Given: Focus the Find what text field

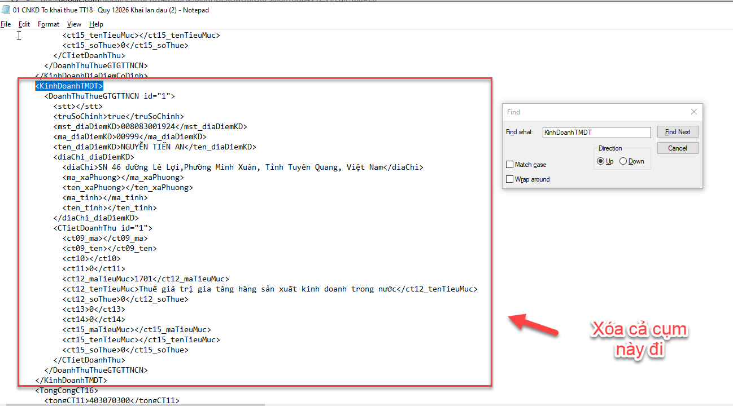Looking at the screenshot, I should click(x=596, y=133).
